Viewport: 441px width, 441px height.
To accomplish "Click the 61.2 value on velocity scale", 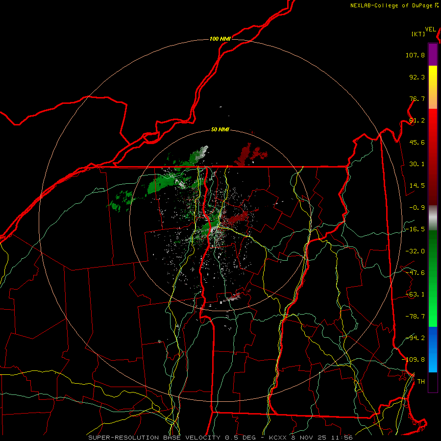I will tap(417, 121).
